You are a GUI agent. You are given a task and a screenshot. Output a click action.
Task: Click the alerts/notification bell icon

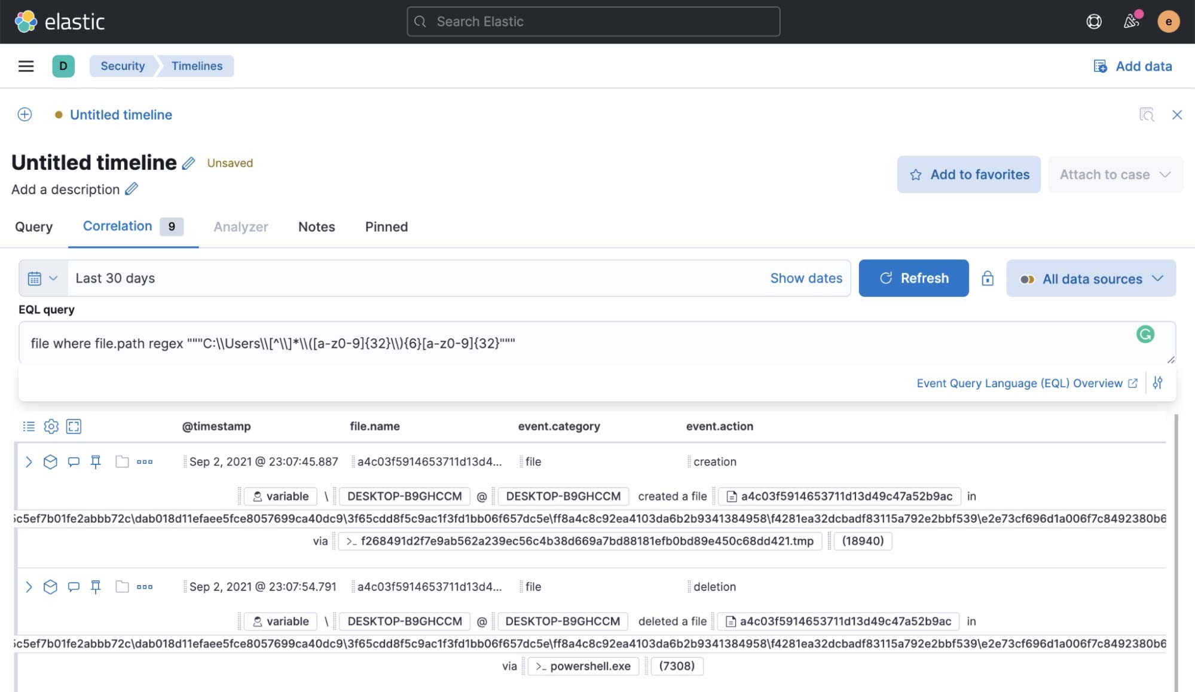(x=1130, y=20)
